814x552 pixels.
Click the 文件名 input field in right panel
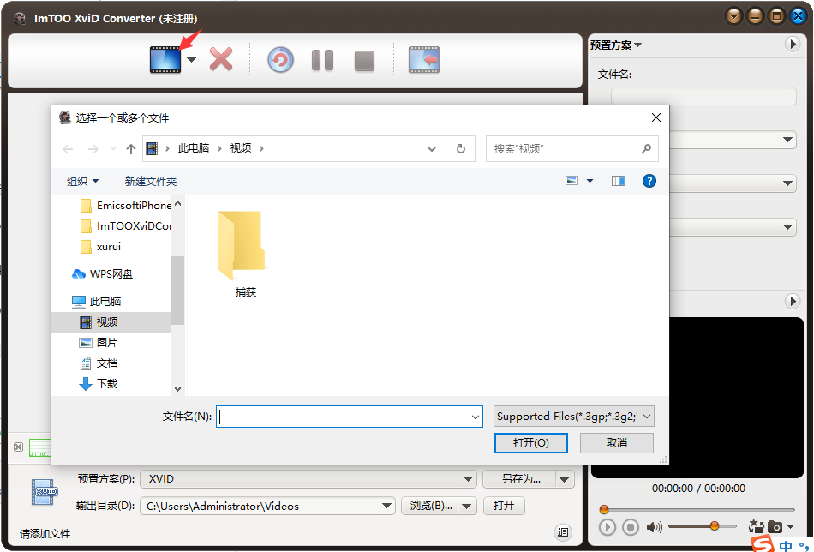pos(703,96)
